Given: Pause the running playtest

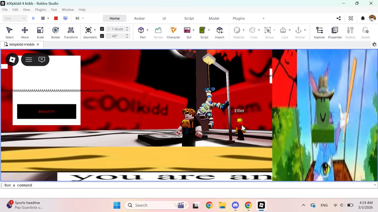Looking at the screenshot, I should (43, 19).
